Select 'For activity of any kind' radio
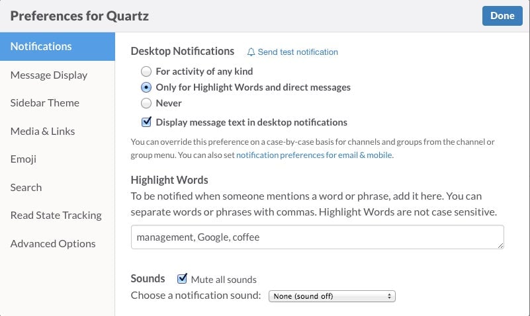530x316 pixels. click(146, 71)
